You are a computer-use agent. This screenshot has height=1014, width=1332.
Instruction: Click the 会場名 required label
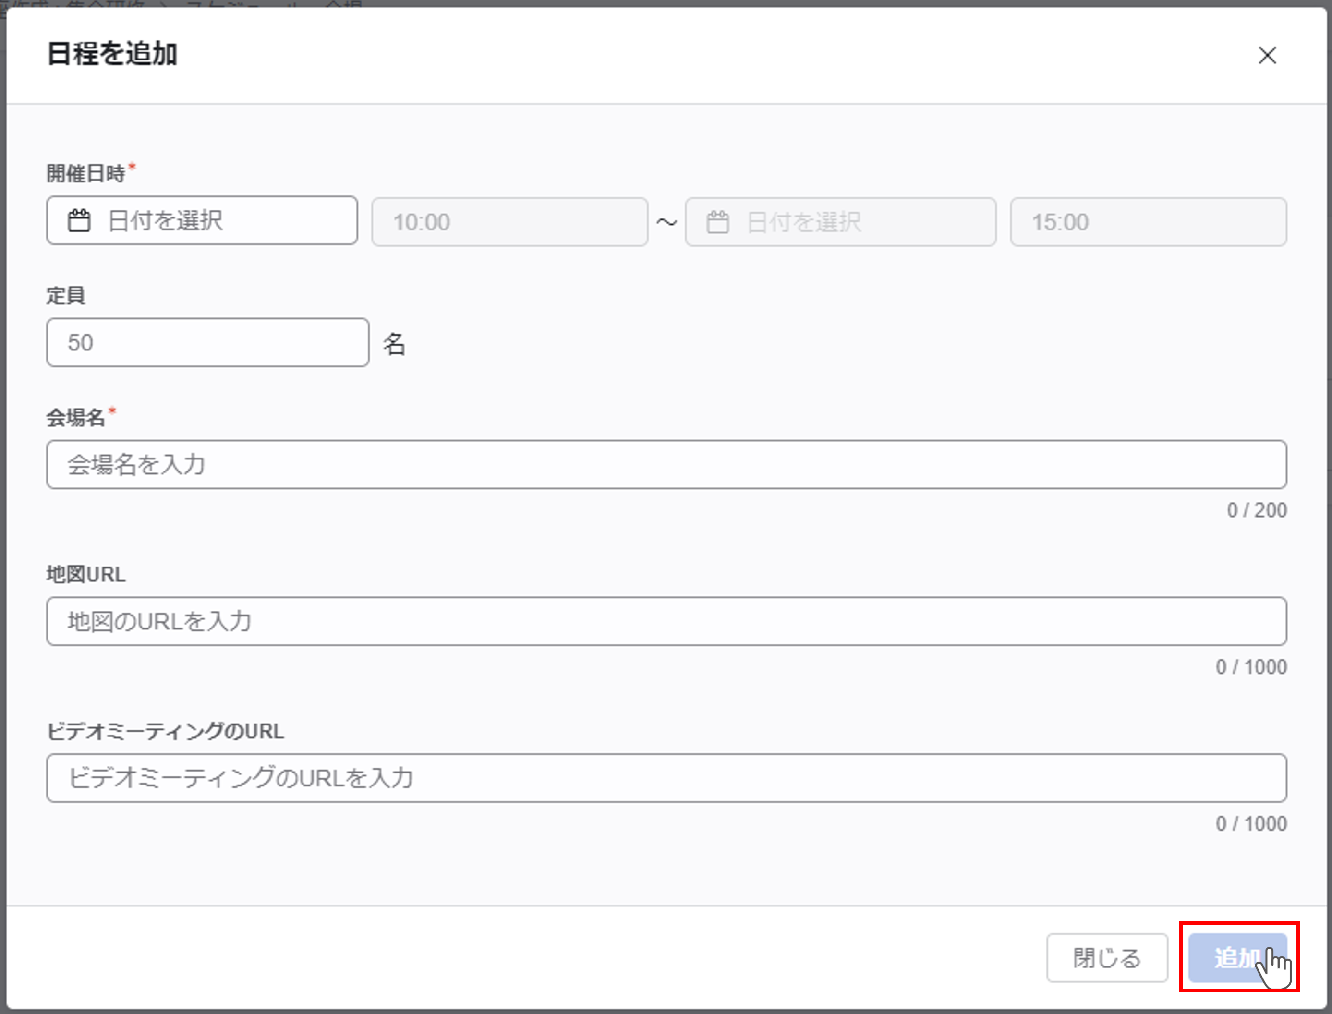[x=76, y=418]
